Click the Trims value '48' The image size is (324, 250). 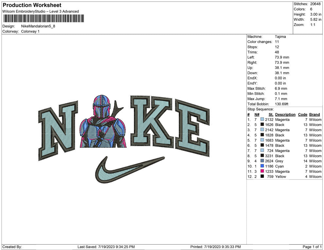point(277,52)
